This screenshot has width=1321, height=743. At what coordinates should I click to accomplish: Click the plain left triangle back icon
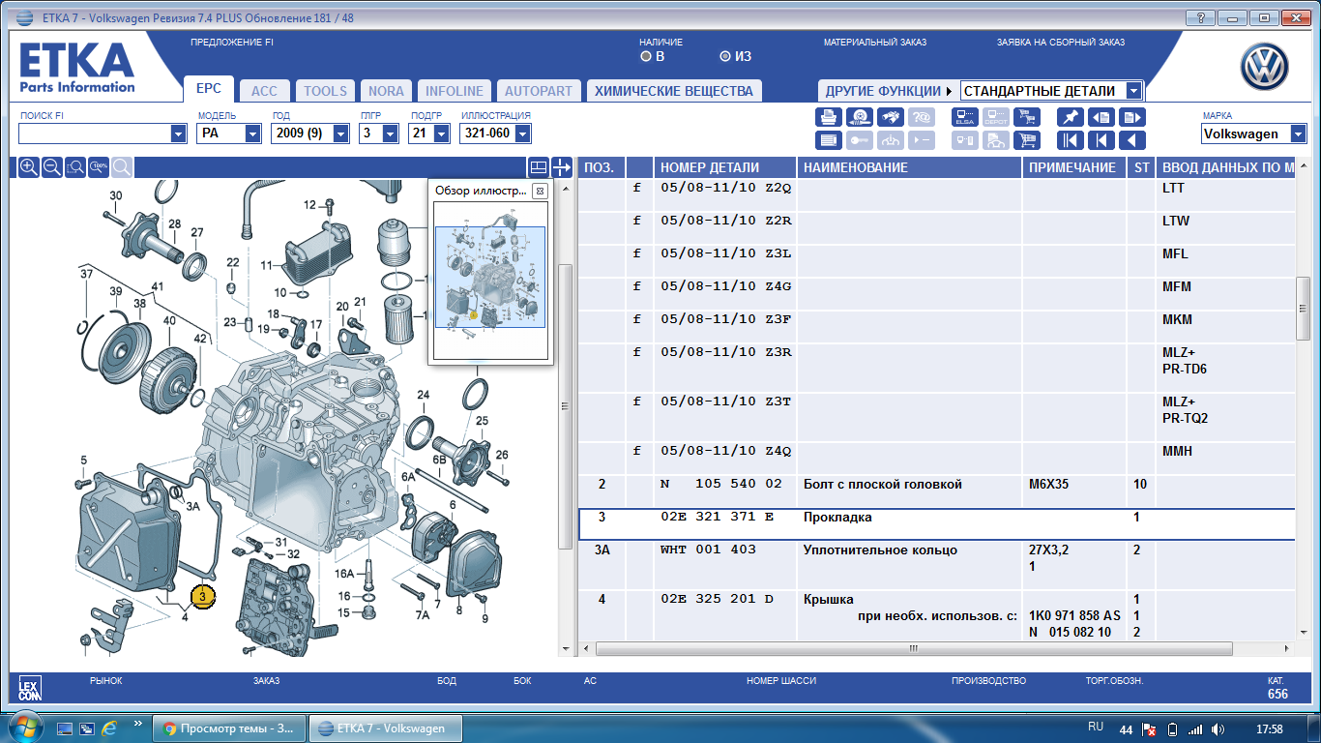pos(1132,140)
